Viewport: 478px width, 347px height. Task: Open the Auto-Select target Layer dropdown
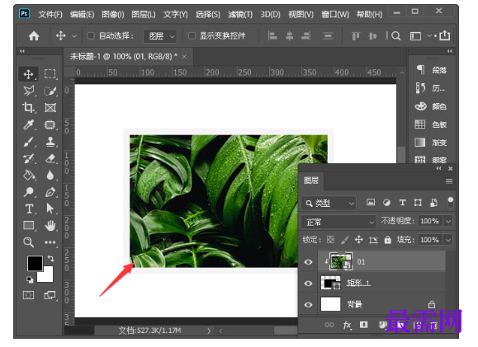(x=160, y=36)
